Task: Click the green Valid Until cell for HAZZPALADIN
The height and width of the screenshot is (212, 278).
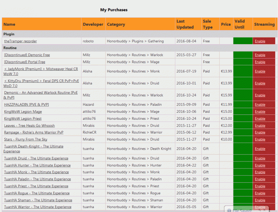Action: (243, 105)
